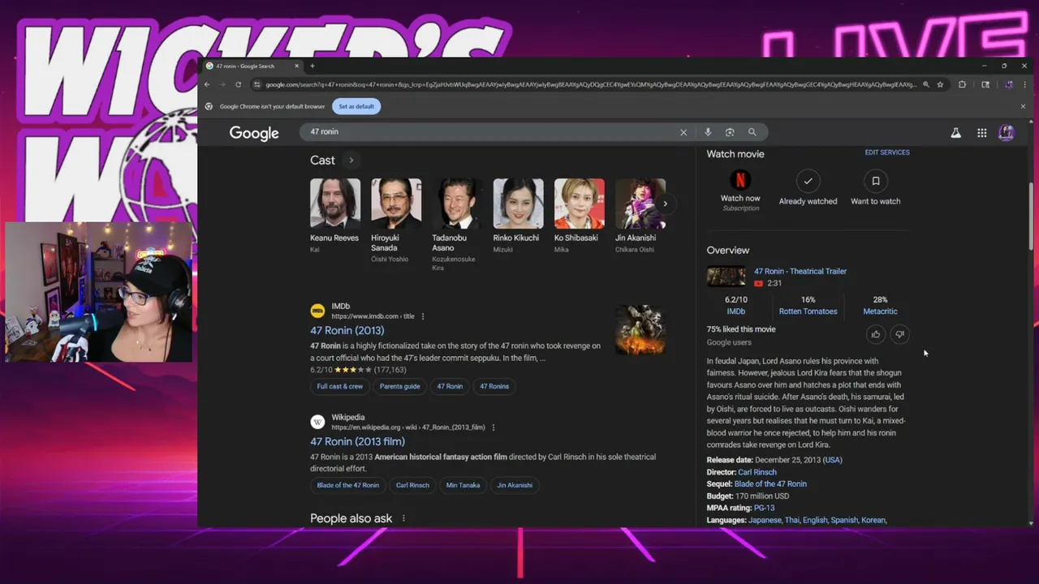
Task: Open Wikipedia result options menu
Action: [493, 427]
